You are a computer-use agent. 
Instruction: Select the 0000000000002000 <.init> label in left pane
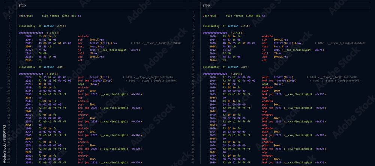click(39, 33)
